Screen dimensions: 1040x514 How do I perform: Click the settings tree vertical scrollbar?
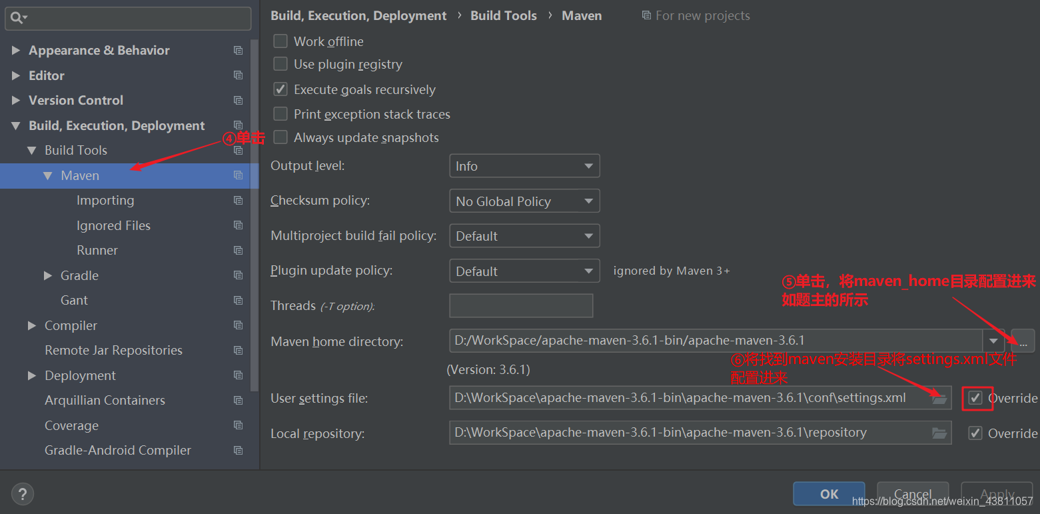point(254,215)
